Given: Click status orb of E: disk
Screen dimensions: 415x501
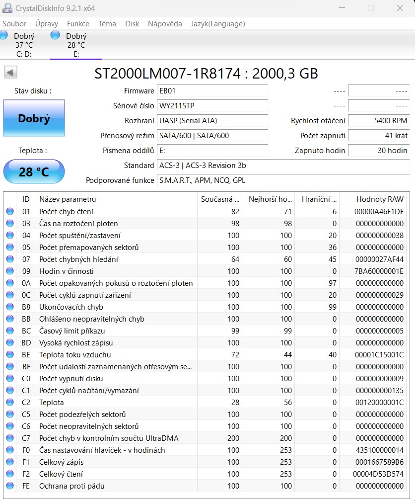Looking at the screenshot, I should pyautogui.click(x=55, y=35).
